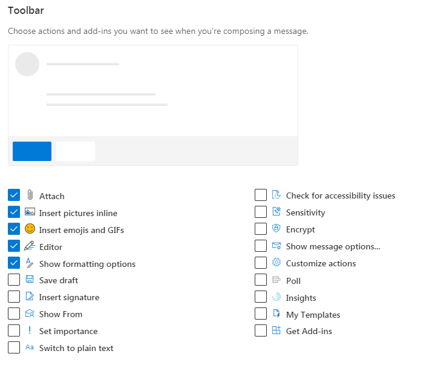The image size is (435, 368).
Task: Click the blue button in preview
Action: 32,151
